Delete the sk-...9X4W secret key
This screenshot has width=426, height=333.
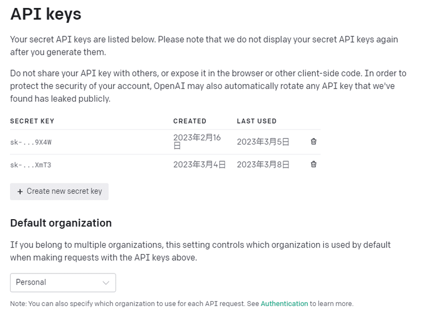point(314,141)
